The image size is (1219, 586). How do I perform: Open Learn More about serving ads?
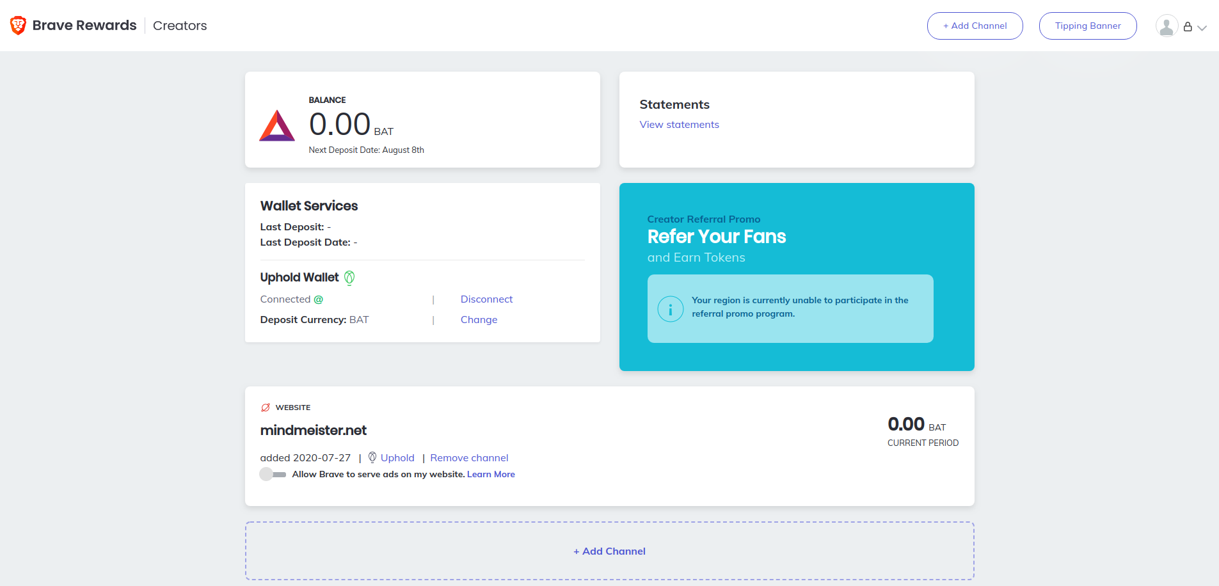pos(491,474)
